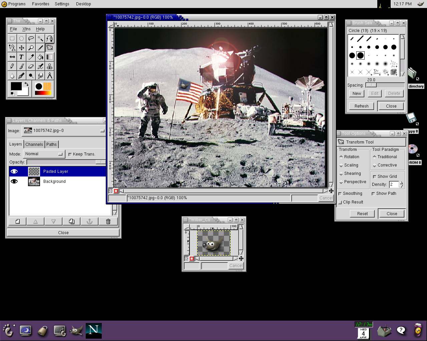The height and width of the screenshot is (341, 427).
Task: Select the Bucket Fill tool
Action: pyautogui.click(x=40, y=57)
